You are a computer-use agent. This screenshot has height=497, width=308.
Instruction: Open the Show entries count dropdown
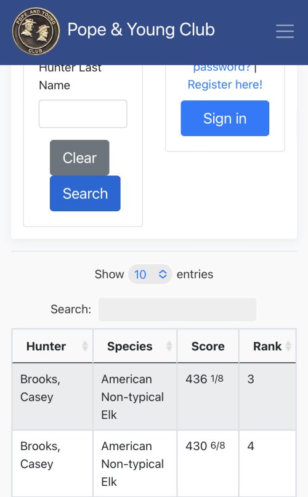pyautogui.click(x=150, y=274)
